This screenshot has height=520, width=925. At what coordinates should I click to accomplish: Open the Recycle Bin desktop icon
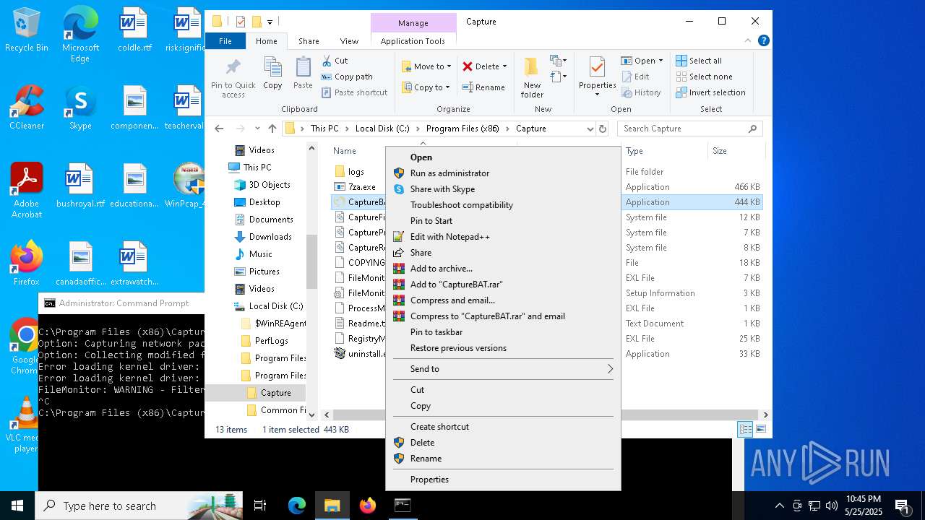[27, 30]
